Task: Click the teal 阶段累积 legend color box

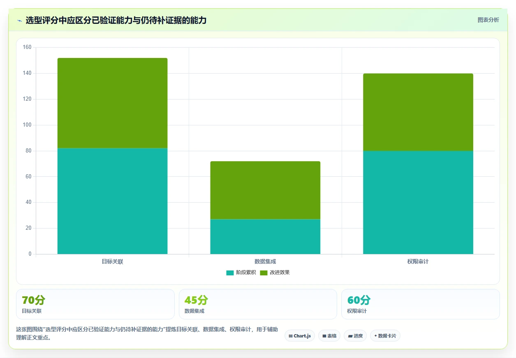Action: point(230,273)
